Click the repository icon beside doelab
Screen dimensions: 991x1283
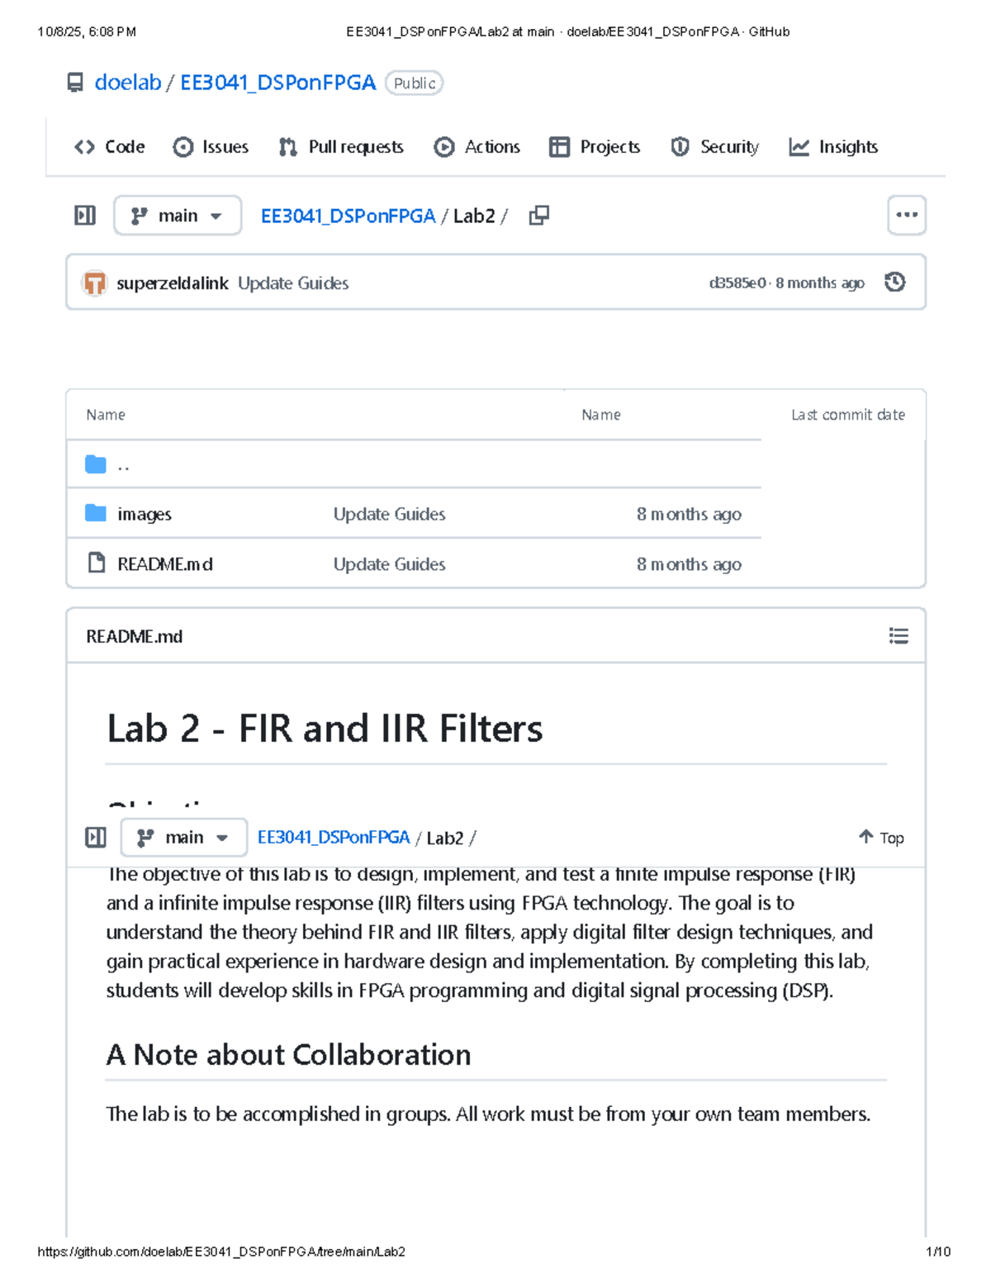[75, 83]
